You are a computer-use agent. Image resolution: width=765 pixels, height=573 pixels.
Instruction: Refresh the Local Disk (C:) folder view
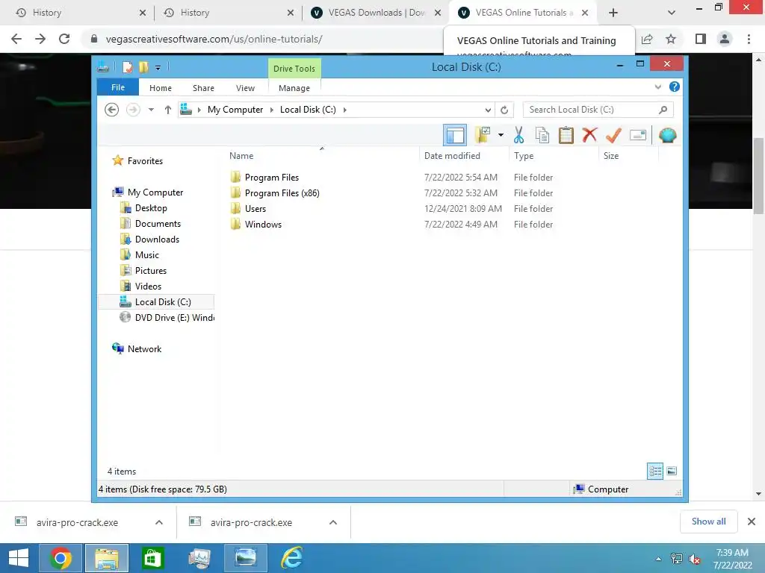pyautogui.click(x=504, y=110)
